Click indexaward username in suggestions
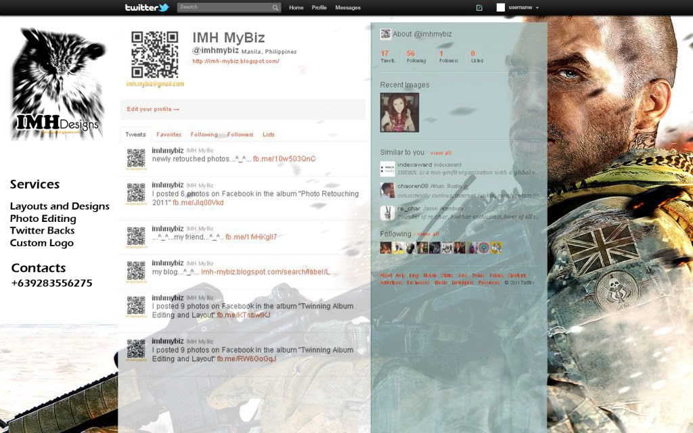Screen dimensions: 693x433 pyautogui.click(x=414, y=164)
